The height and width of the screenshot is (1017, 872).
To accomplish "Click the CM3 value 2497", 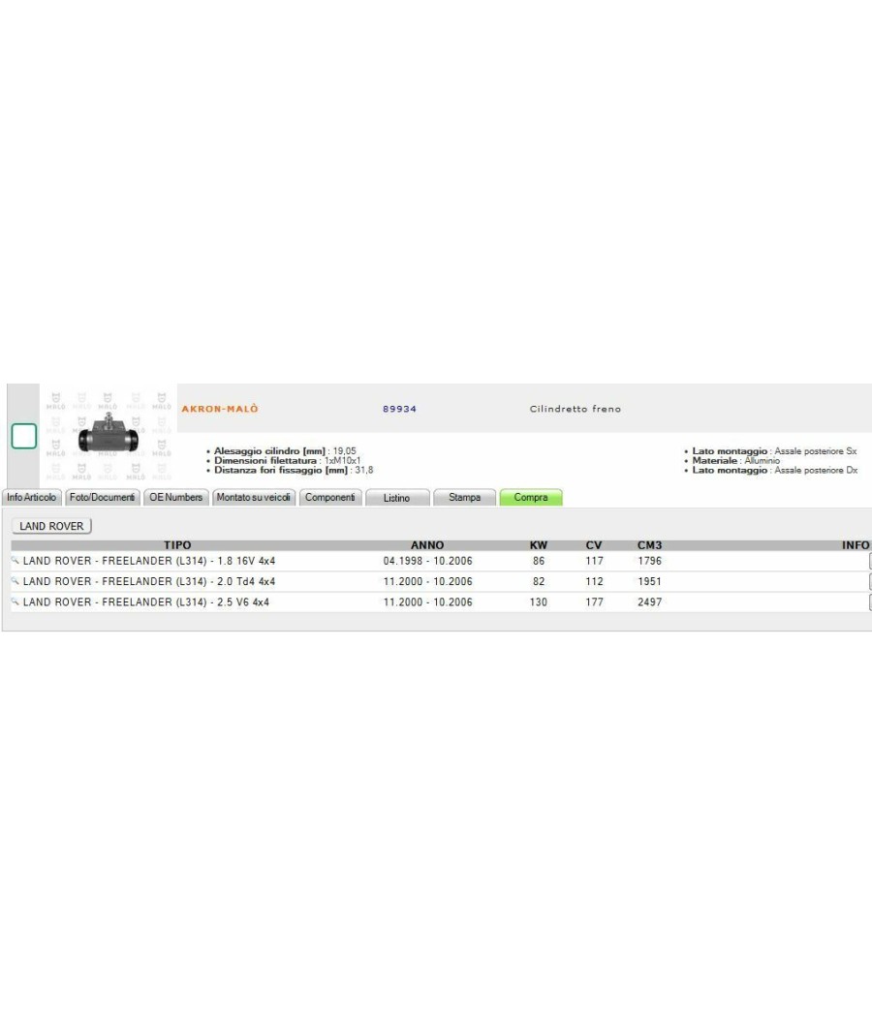I will tap(649, 602).
